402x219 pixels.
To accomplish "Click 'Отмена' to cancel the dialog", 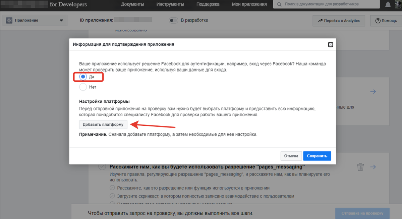I will pos(291,156).
